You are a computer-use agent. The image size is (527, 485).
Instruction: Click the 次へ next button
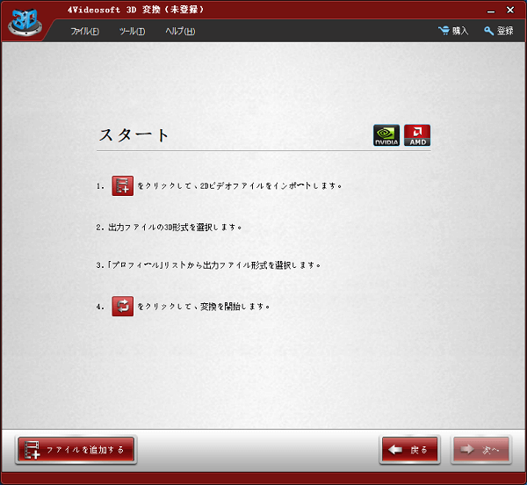click(x=481, y=449)
